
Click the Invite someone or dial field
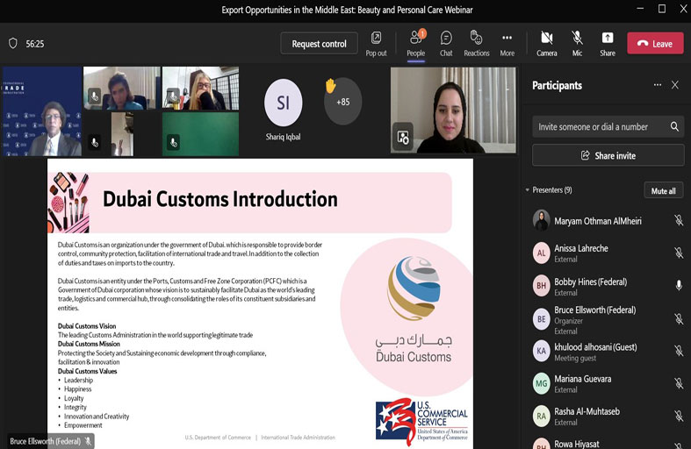(x=601, y=126)
